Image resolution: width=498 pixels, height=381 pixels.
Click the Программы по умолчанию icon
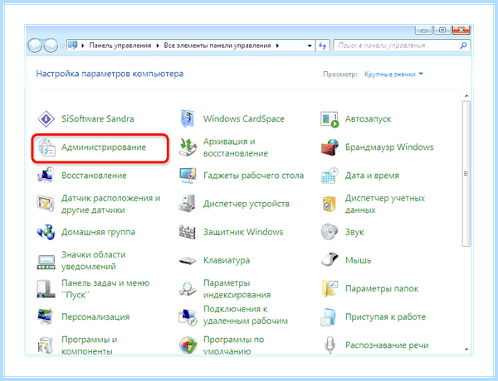click(x=188, y=345)
